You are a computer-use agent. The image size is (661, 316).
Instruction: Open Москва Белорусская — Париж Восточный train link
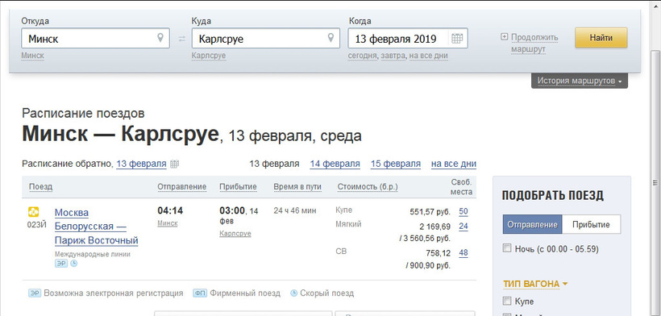97,227
